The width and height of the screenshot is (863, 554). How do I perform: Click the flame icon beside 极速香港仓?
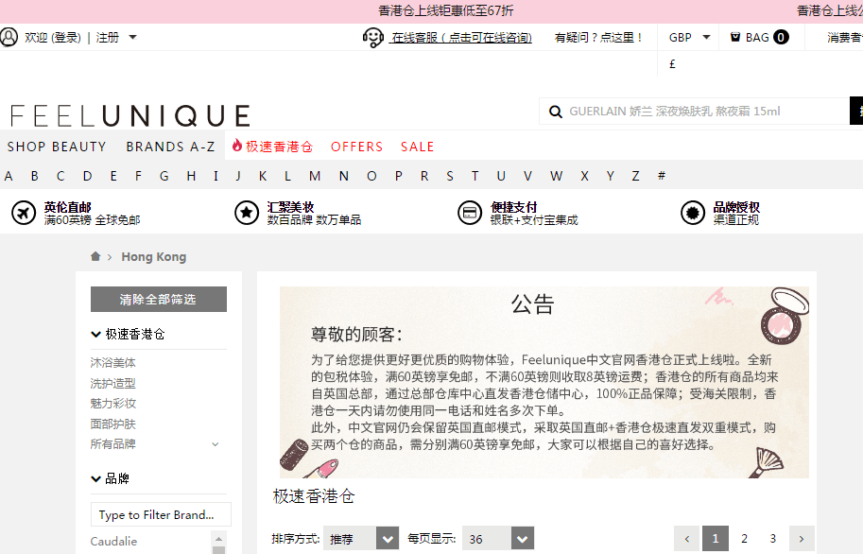237,146
